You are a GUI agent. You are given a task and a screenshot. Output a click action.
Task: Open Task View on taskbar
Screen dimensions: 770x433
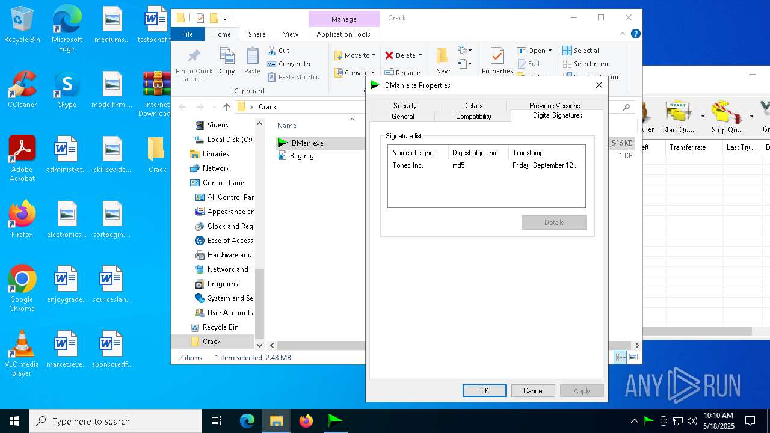click(217, 421)
